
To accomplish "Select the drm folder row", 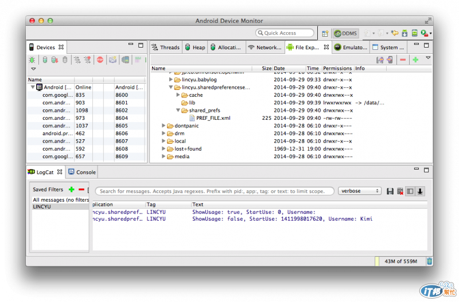I will [291, 134].
